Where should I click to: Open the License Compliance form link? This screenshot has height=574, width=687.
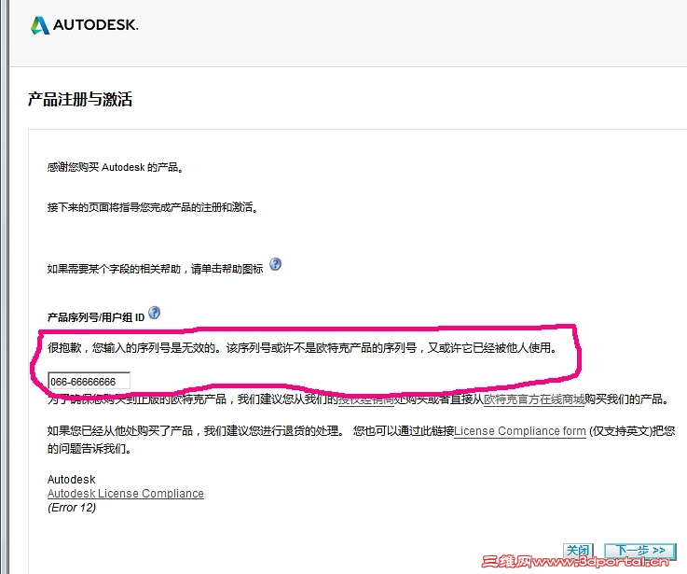tap(519, 431)
